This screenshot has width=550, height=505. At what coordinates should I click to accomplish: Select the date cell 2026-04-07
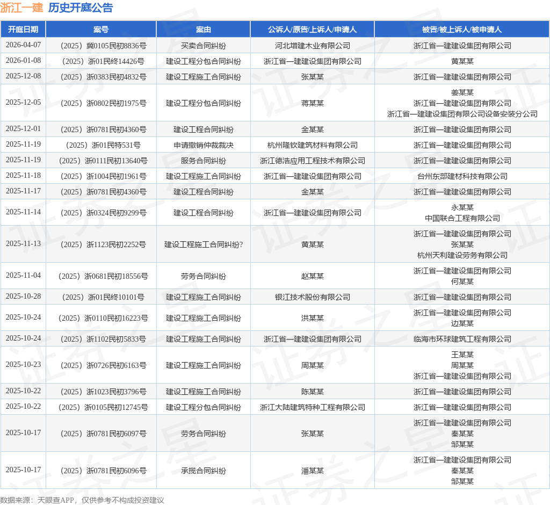point(23,45)
